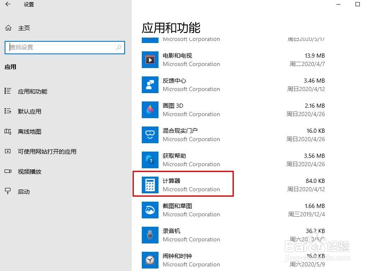The image size is (371, 271).
Task: Click the 视频播放 camera icon
Action: click(x=8, y=171)
